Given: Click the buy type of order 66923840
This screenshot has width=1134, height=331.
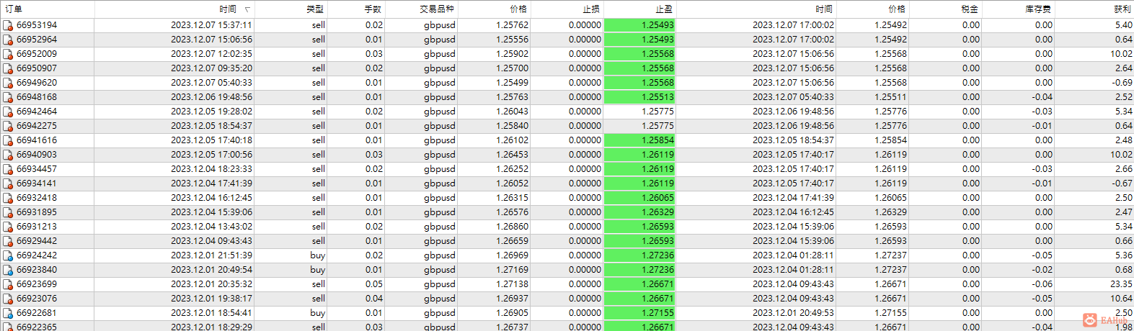Looking at the screenshot, I should coord(318,270).
